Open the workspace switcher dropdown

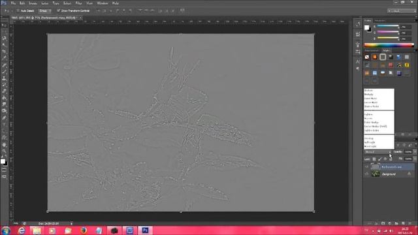(402, 11)
